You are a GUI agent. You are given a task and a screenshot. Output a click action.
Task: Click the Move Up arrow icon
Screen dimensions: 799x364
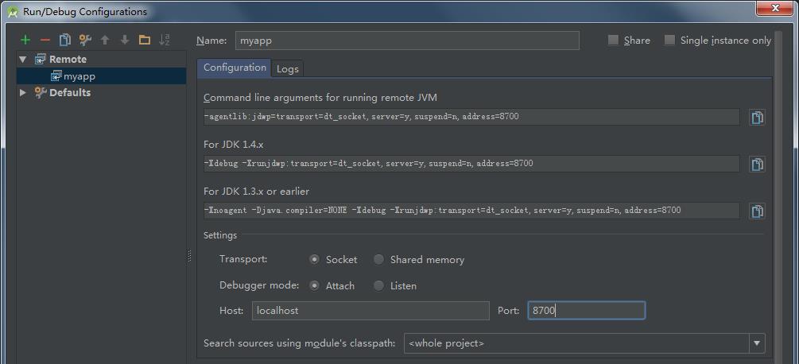[x=105, y=41]
